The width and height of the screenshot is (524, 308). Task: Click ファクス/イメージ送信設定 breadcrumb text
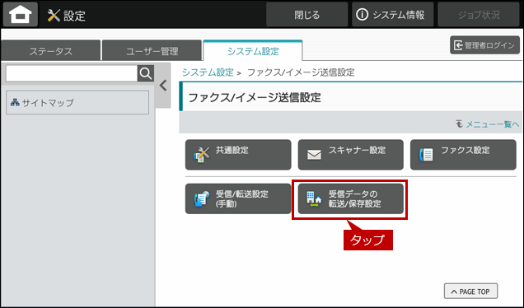click(x=301, y=72)
